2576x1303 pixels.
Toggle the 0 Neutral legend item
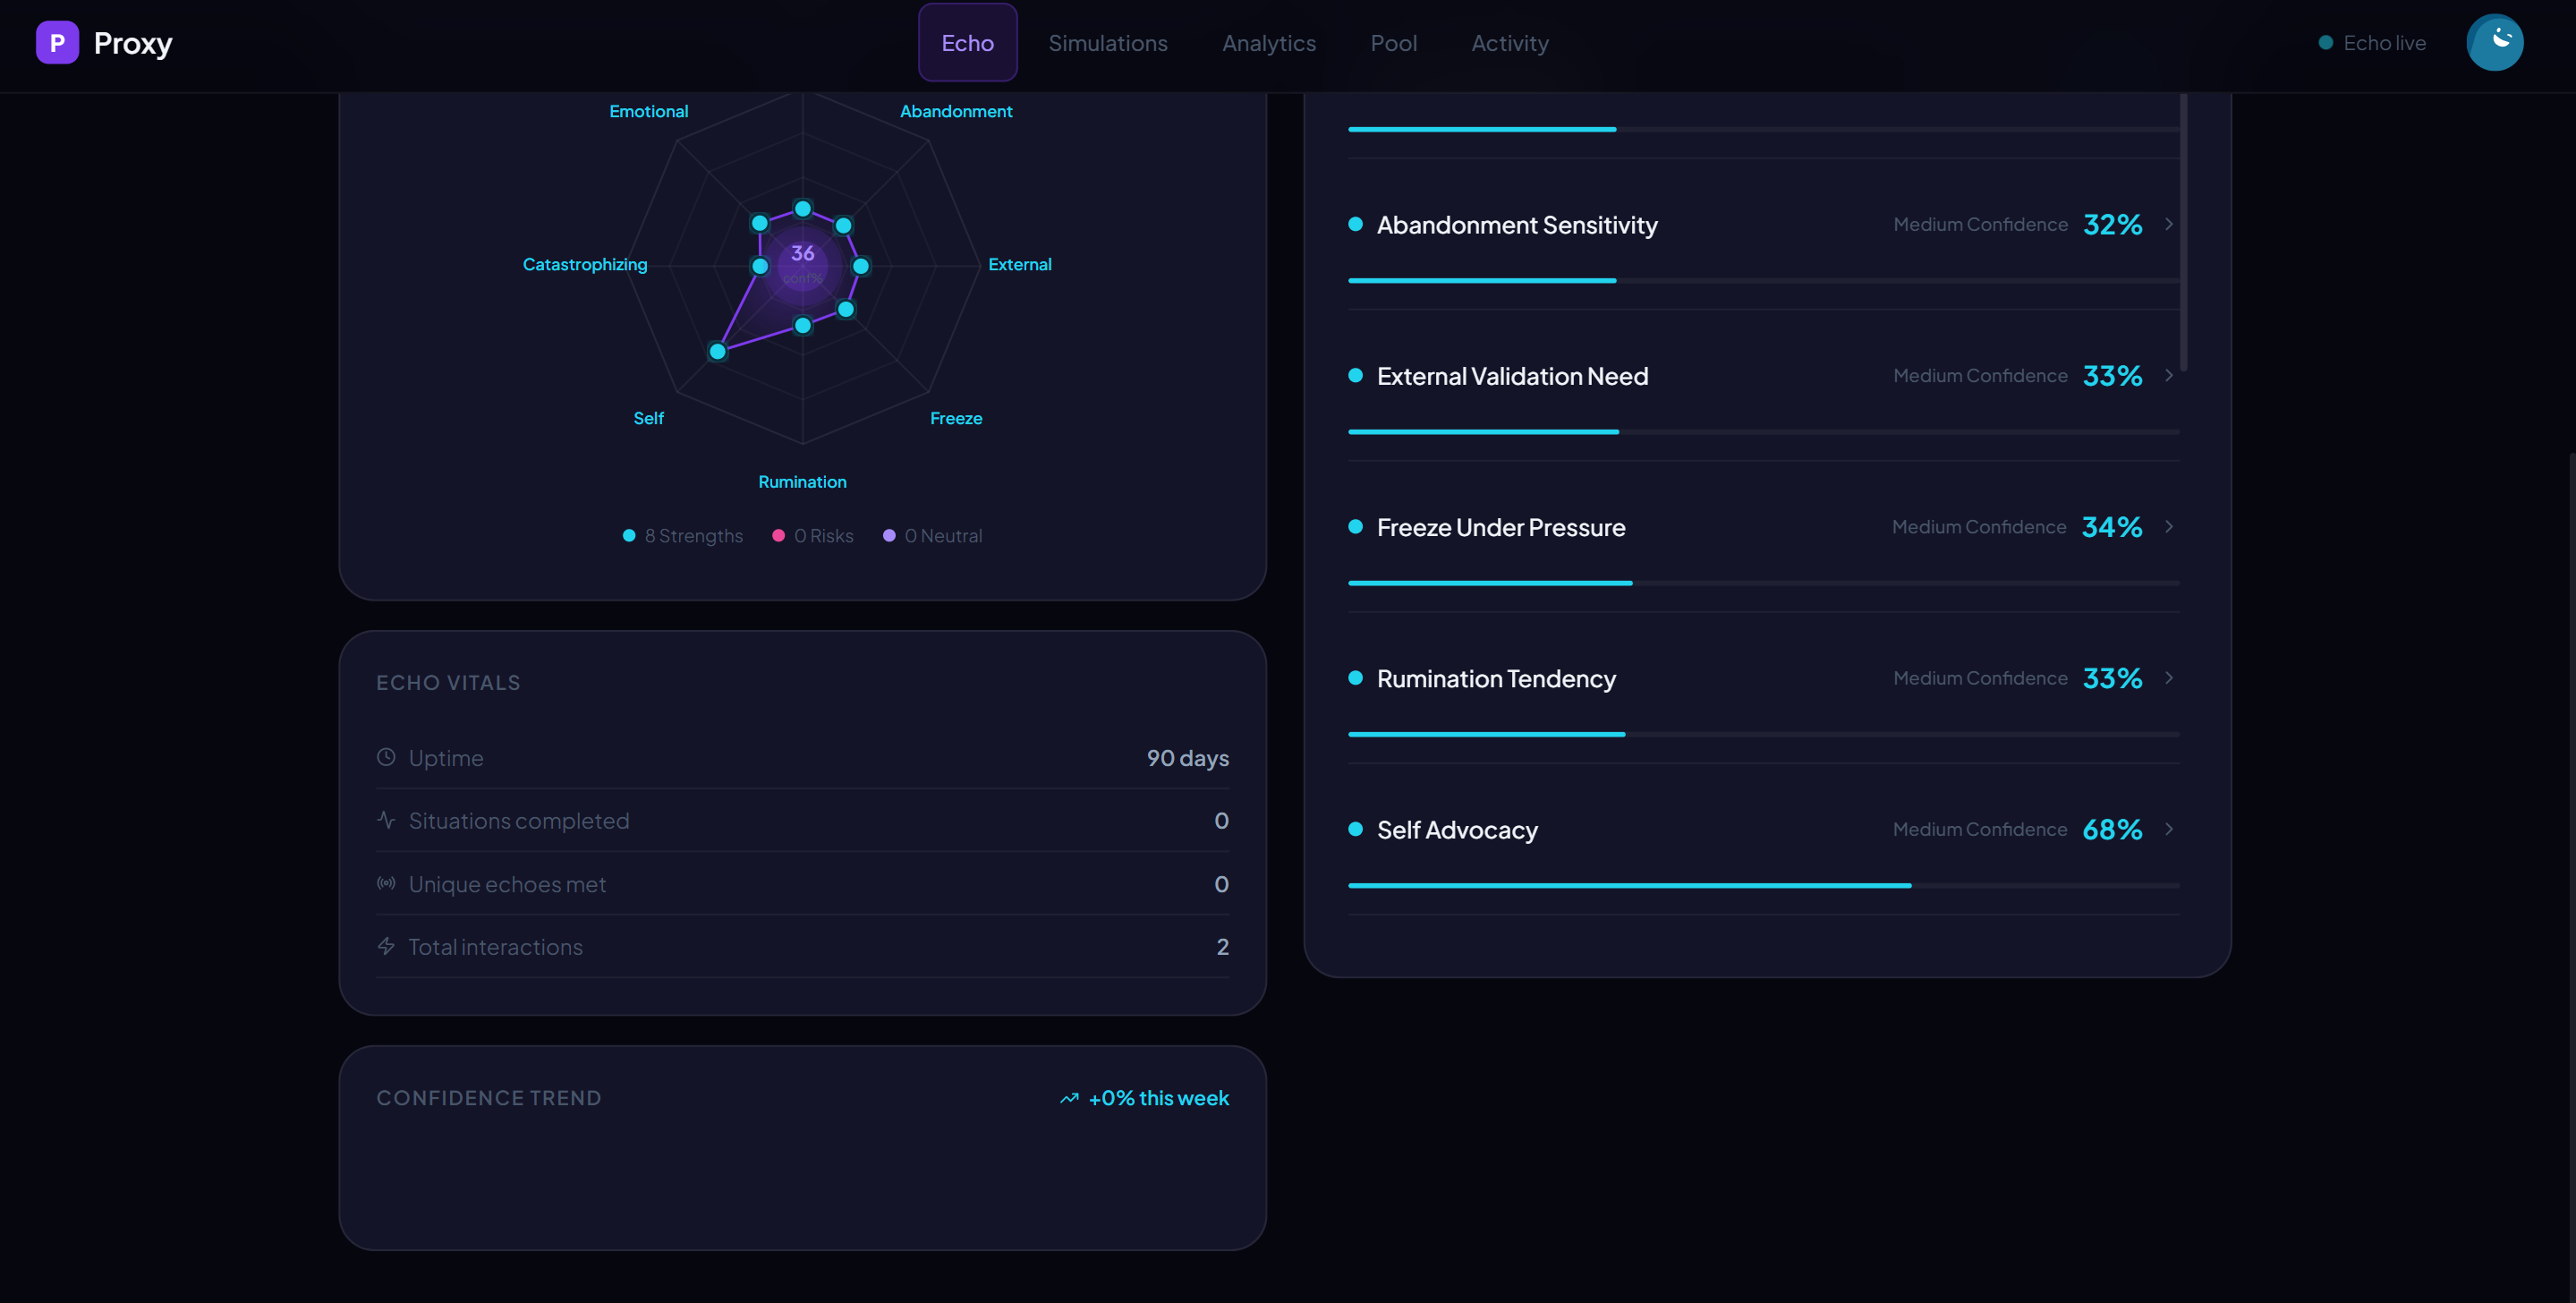click(x=932, y=536)
